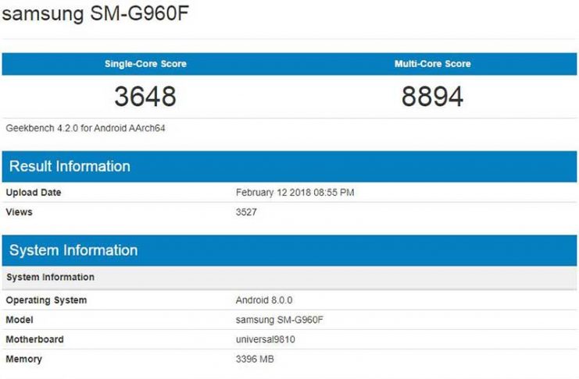Click the Motherboard row label
The width and height of the screenshot is (579, 379).
tap(34, 339)
